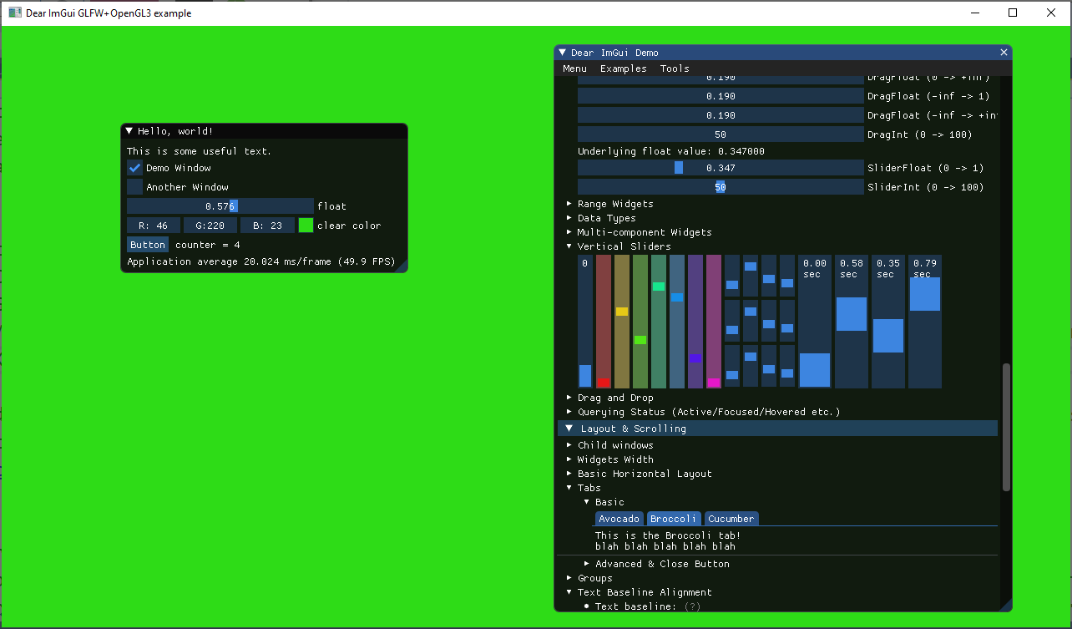Click the G:220 color field

[210, 226]
